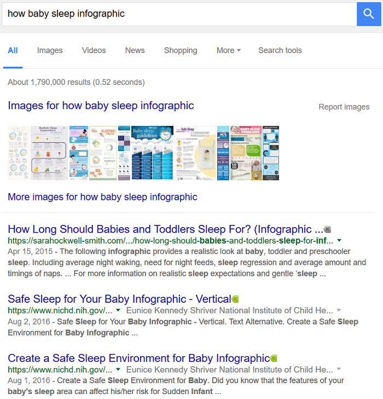Screen dimensions: 383x399
Task: Click the gray badge icon after Sarah Ockwell-Smith result title
Action: point(327,229)
